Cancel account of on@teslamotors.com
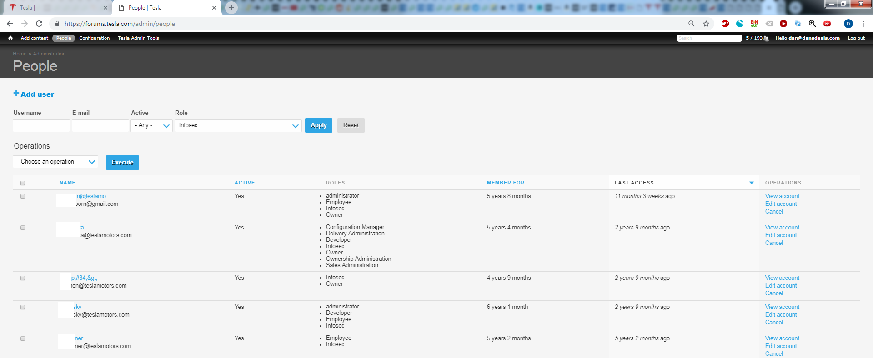The image size is (873, 358). pyautogui.click(x=774, y=293)
